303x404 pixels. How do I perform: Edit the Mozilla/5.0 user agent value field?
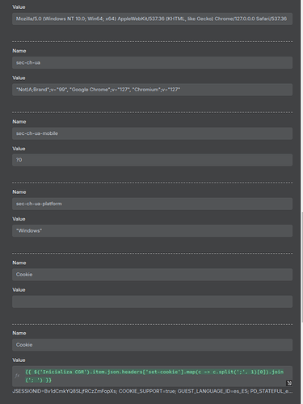tap(152, 19)
